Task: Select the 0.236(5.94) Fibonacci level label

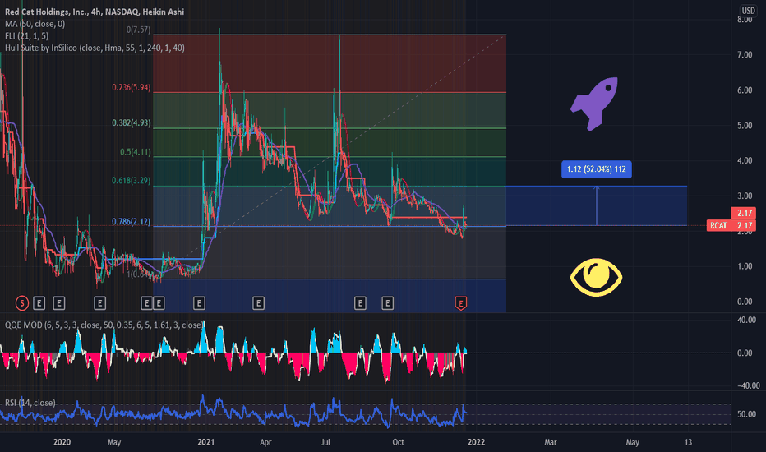Action: pos(131,87)
